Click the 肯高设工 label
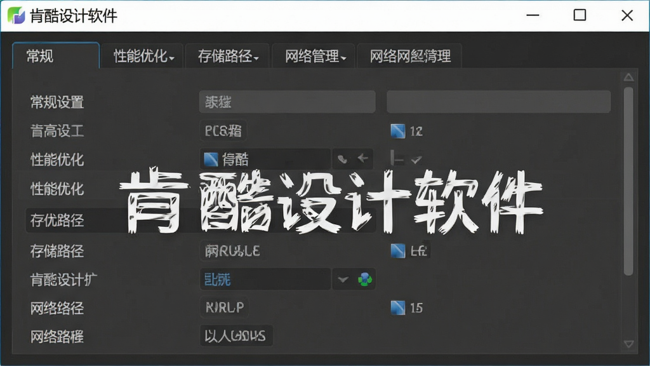This screenshot has width=650, height=366. (x=57, y=131)
